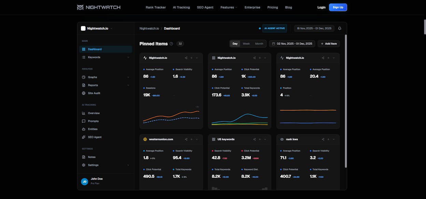The width and height of the screenshot is (426, 199).
Task: Click the calendar icon in the date range picker
Action: tap(273, 44)
